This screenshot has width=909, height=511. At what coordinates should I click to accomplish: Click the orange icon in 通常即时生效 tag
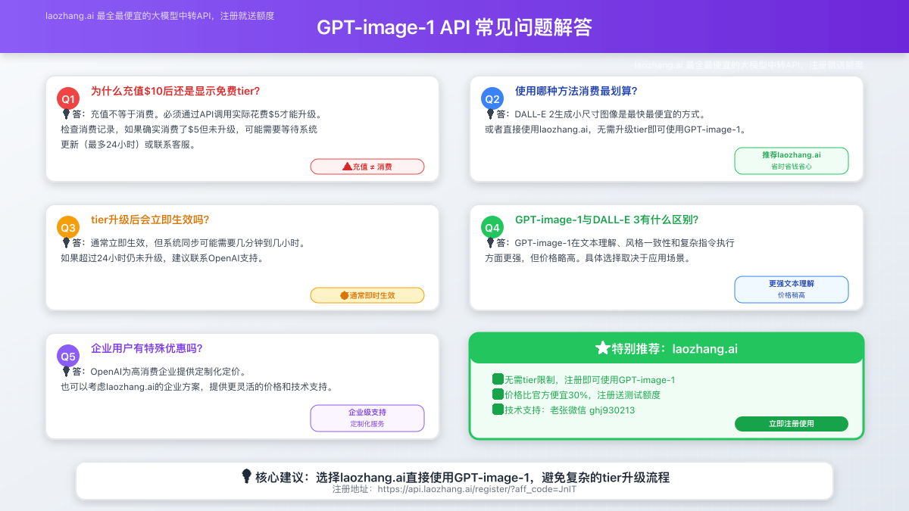344,295
